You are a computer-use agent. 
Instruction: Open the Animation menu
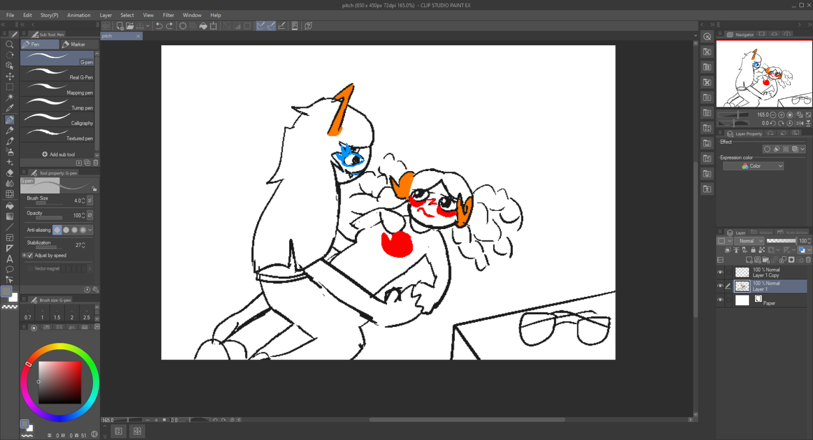tap(79, 15)
